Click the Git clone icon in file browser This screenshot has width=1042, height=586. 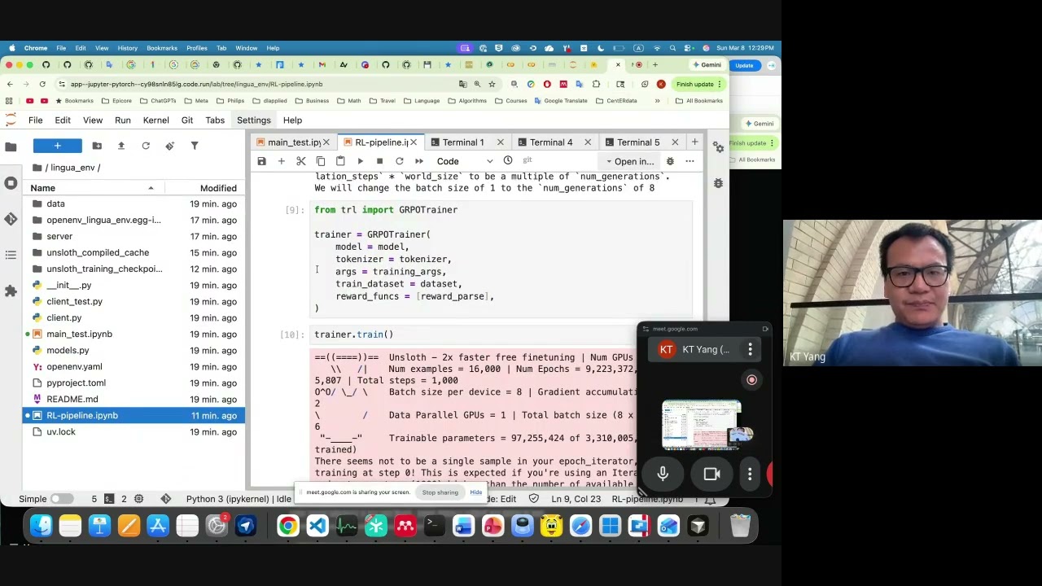pos(169,146)
